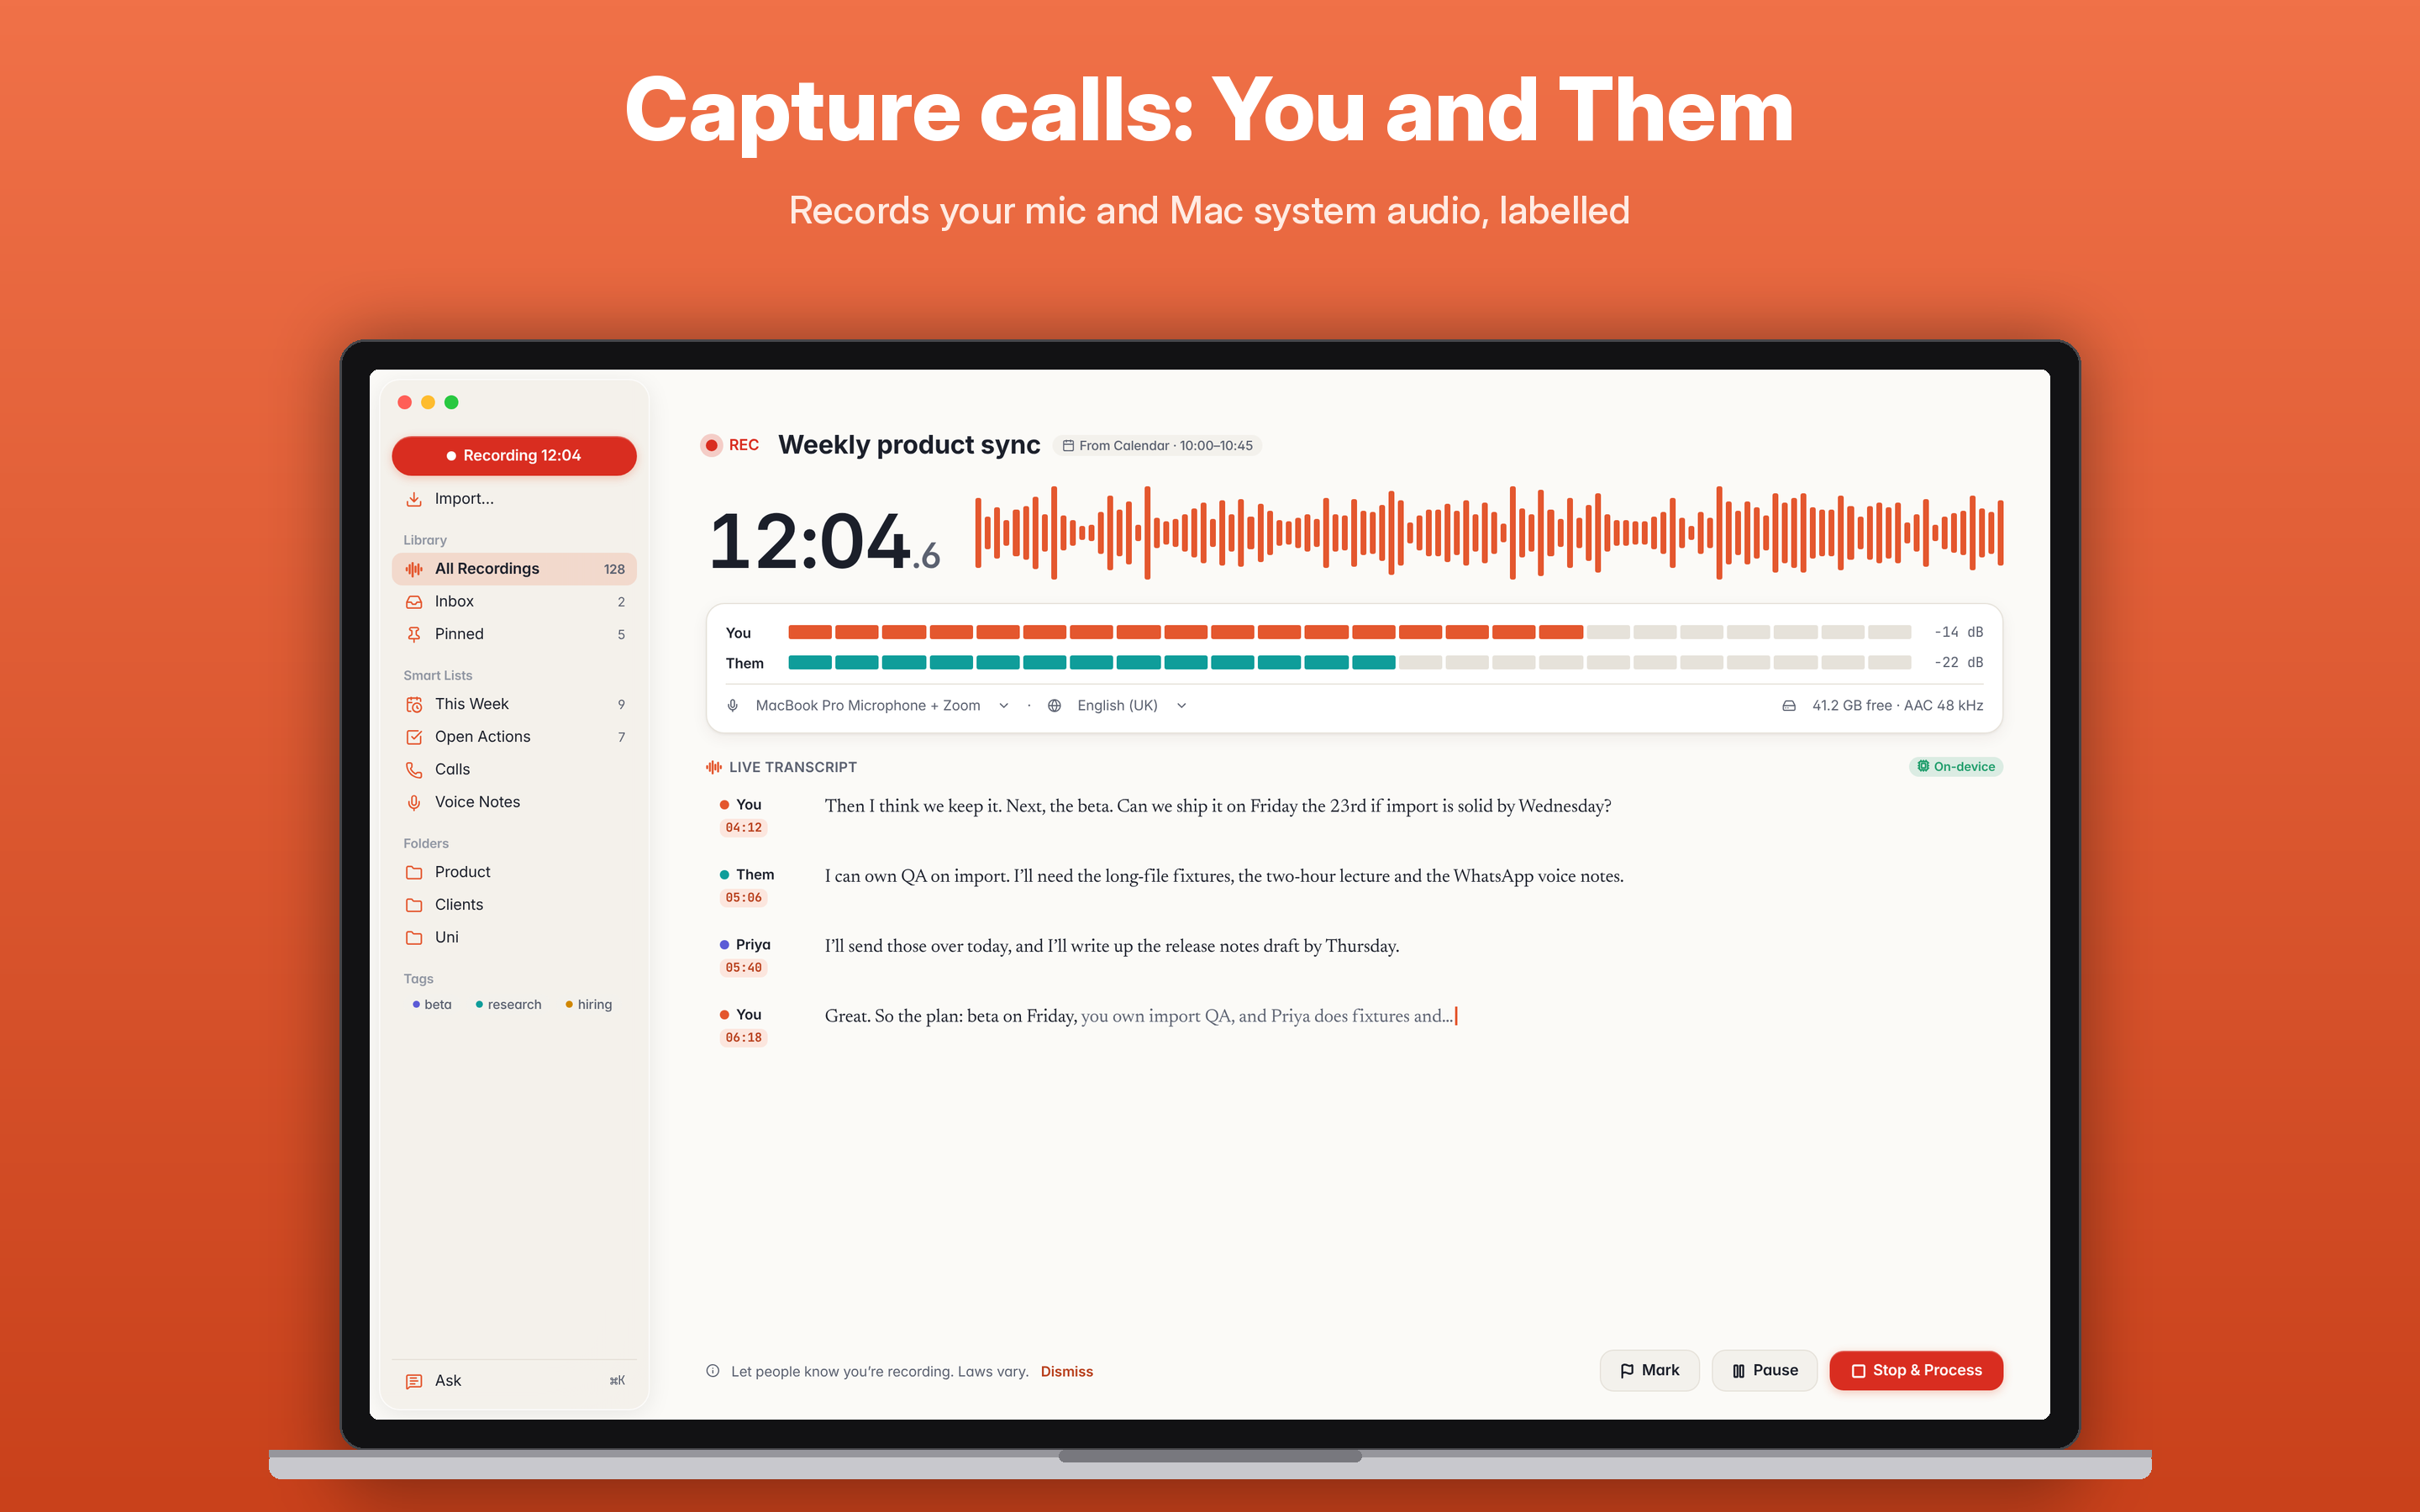This screenshot has height=1512, width=2420.
Task: Pause the recording
Action: click(x=1764, y=1370)
